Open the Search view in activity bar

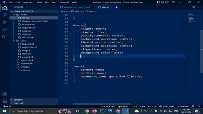pyautogui.click(x=5, y=15)
